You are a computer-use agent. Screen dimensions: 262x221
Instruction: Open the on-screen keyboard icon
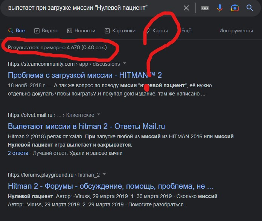click(x=205, y=8)
